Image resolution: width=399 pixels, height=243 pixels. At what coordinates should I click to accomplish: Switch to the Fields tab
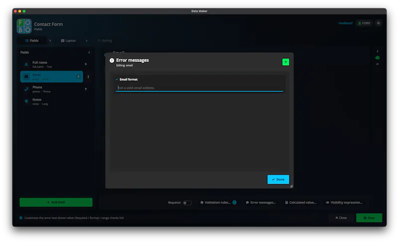(32, 40)
